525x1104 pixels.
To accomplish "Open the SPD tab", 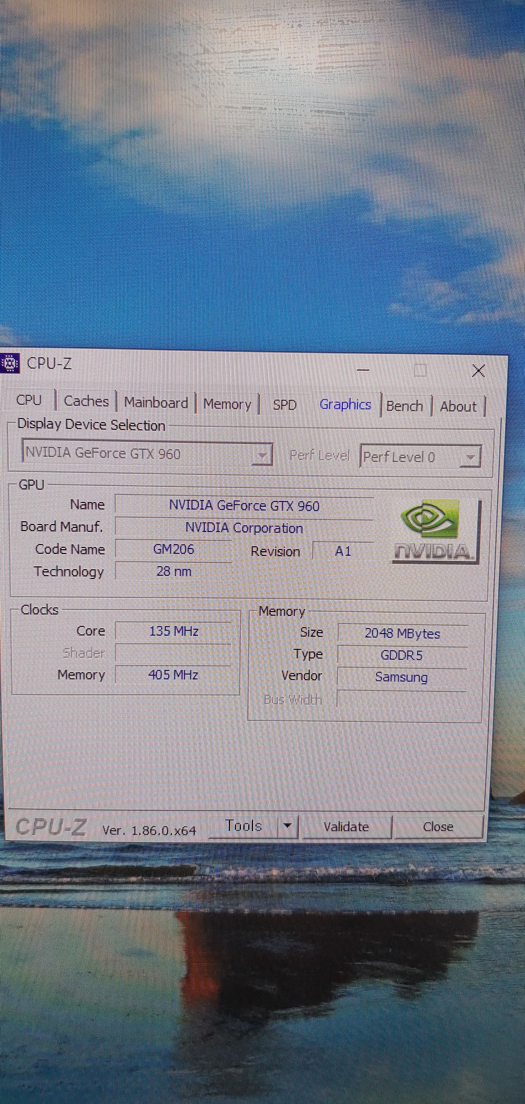I will (x=285, y=405).
